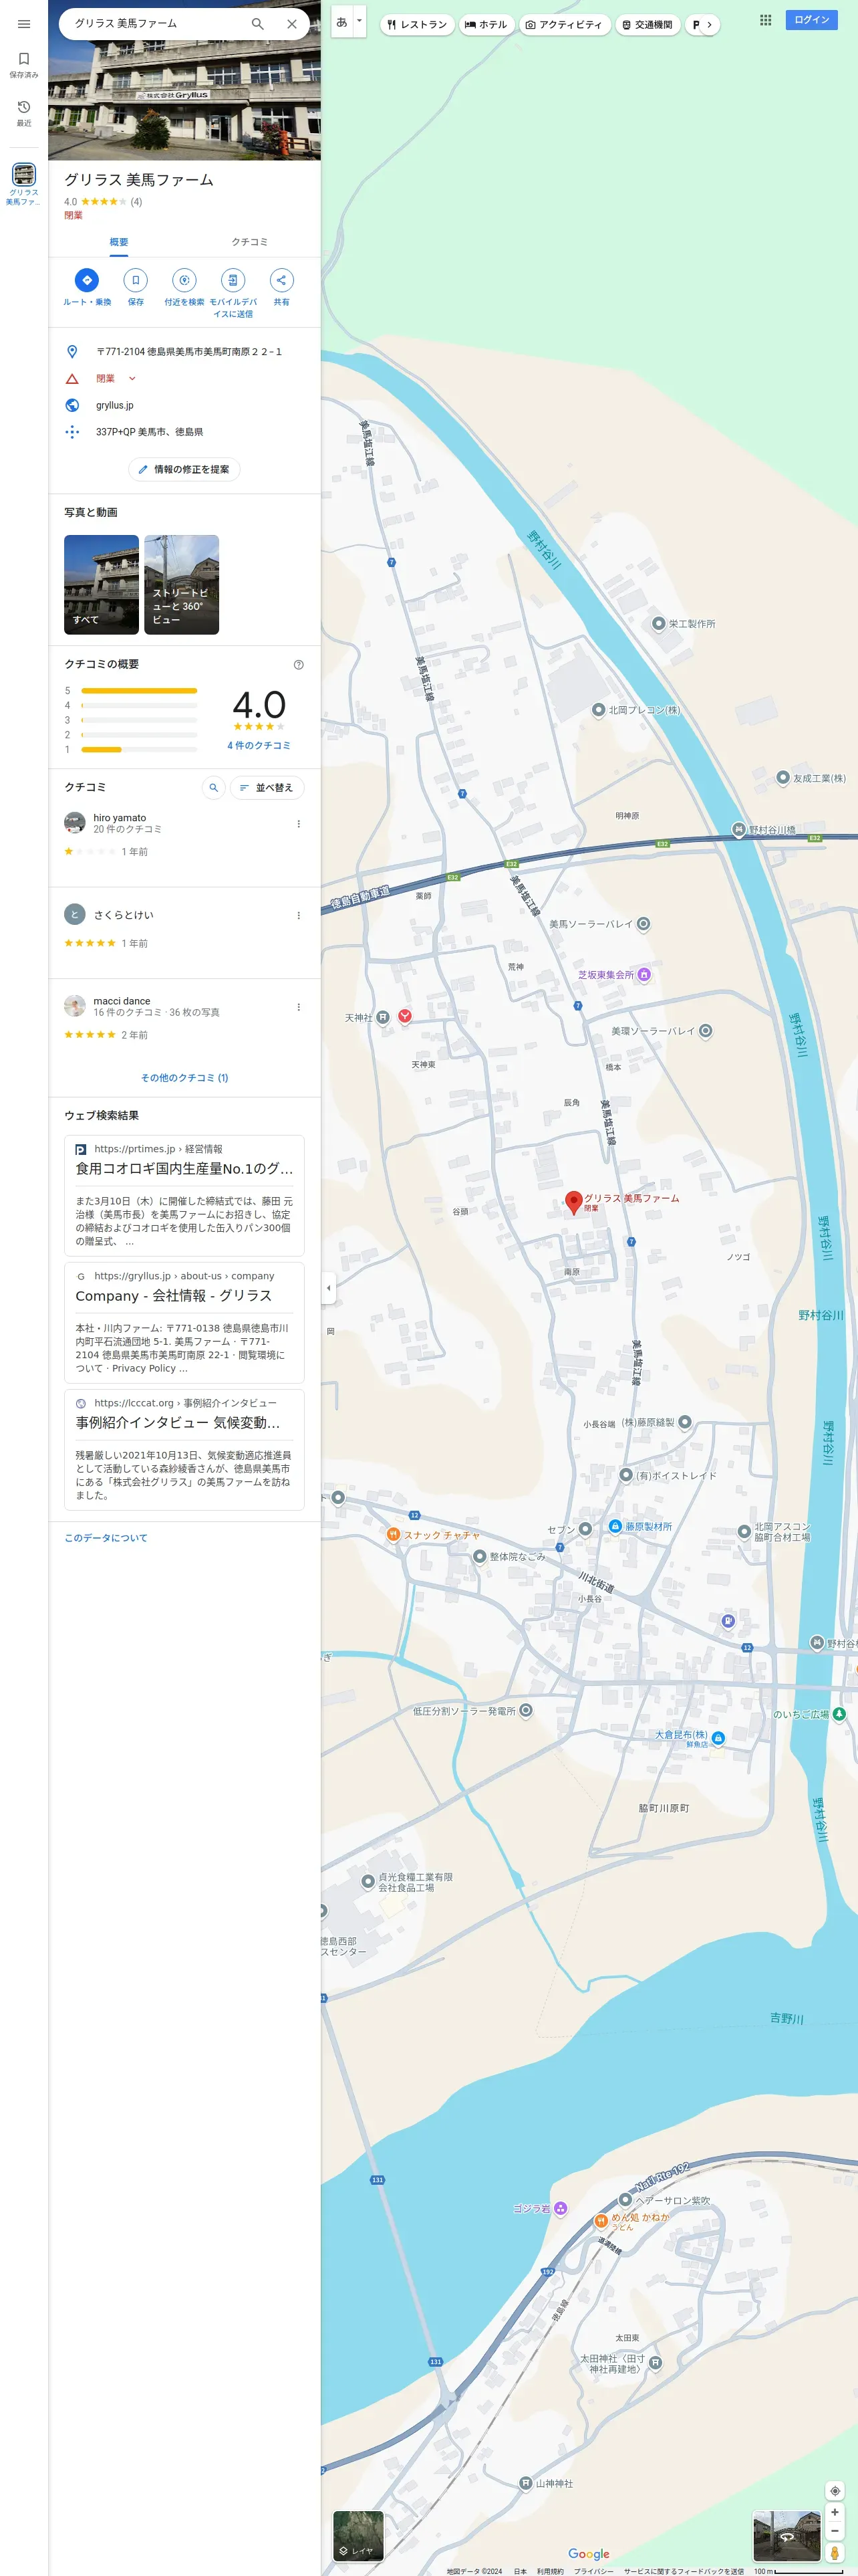Open the すべて photos thumbnail
The height and width of the screenshot is (2576, 858).
point(101,585)
